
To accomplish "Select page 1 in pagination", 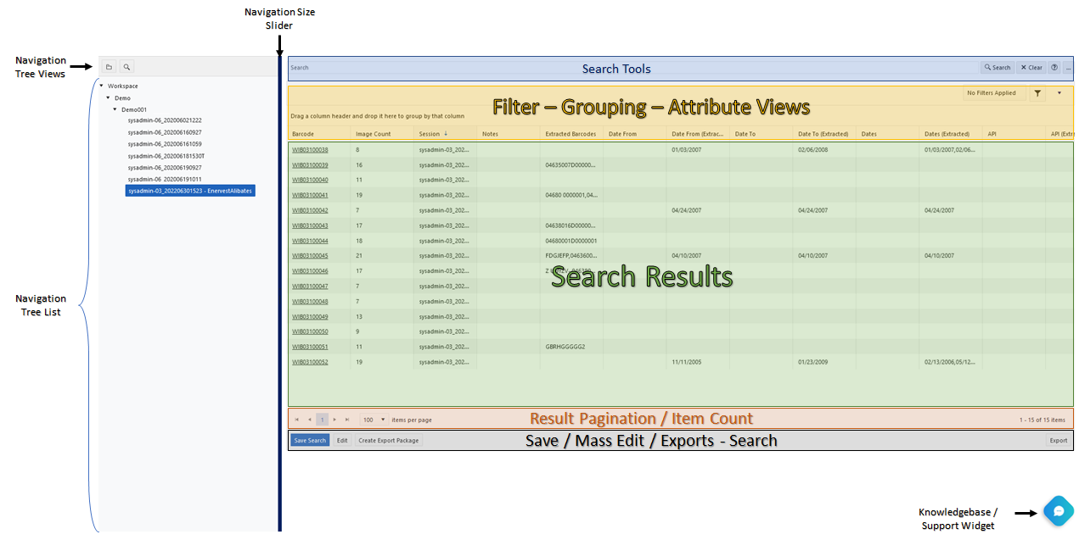I will pos(322,420).
